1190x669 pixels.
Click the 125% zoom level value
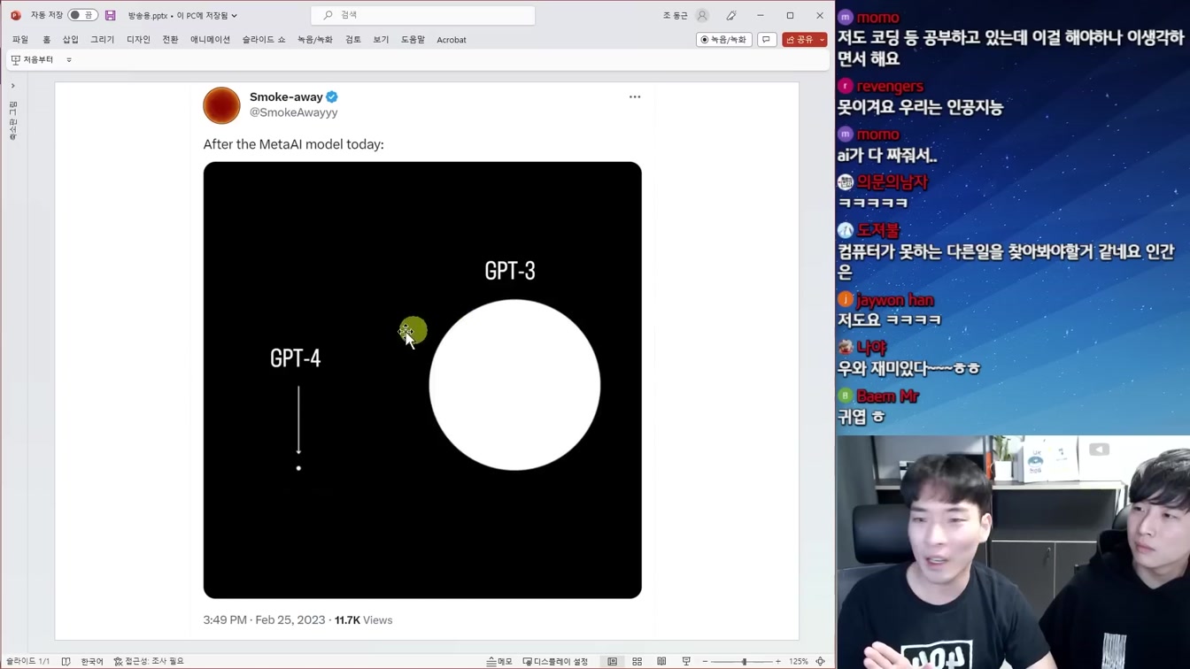point(799,661)
